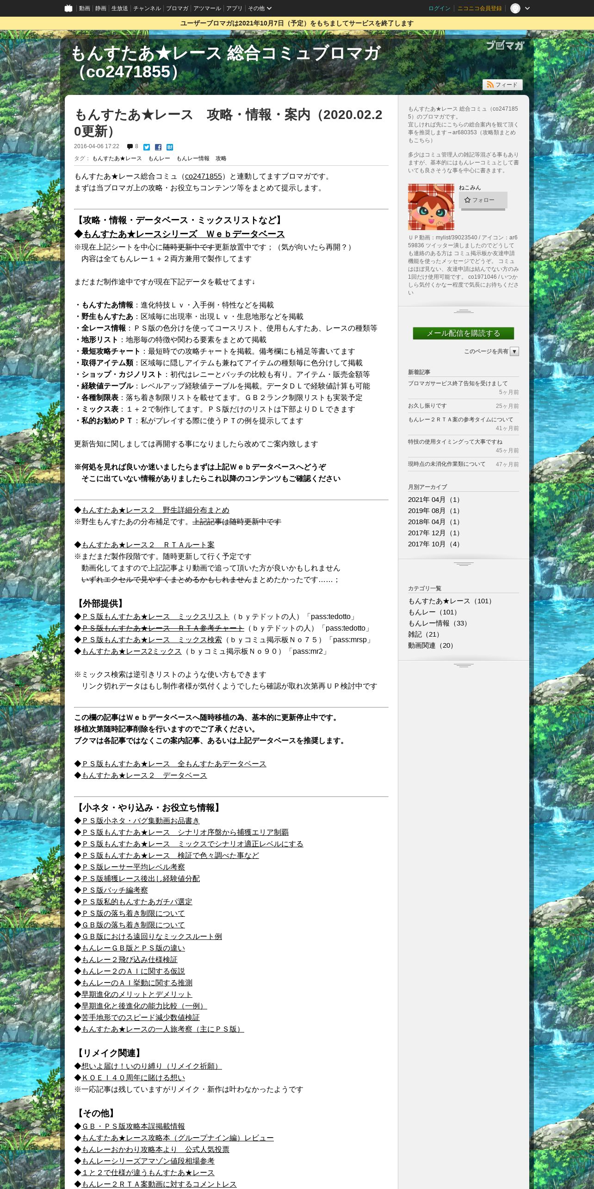Open the 動画関連（20） category
The width and height of the screenshot is (594, 1189).
coord(433,645)
